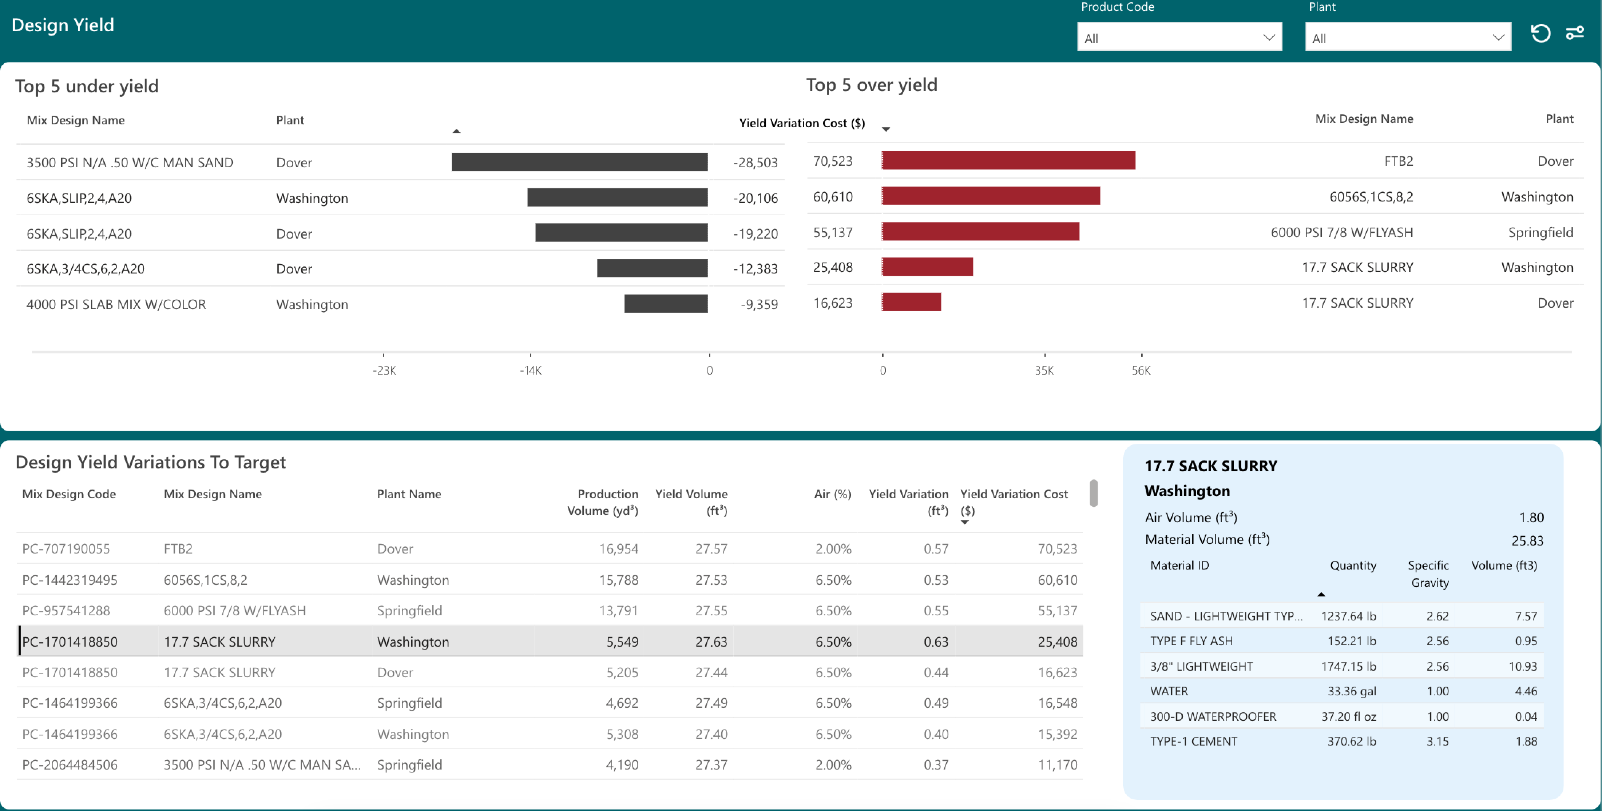Click sort arrow beside Yield Variation Cost ($)
Image resolution: width=1602 pixels, height=811 pixels.
(x=885, y=129)
